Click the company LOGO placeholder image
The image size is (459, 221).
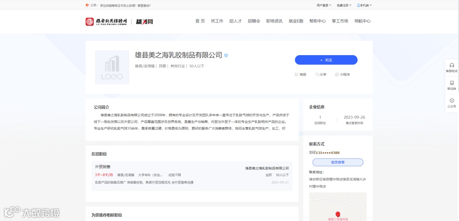pos(112,67)
